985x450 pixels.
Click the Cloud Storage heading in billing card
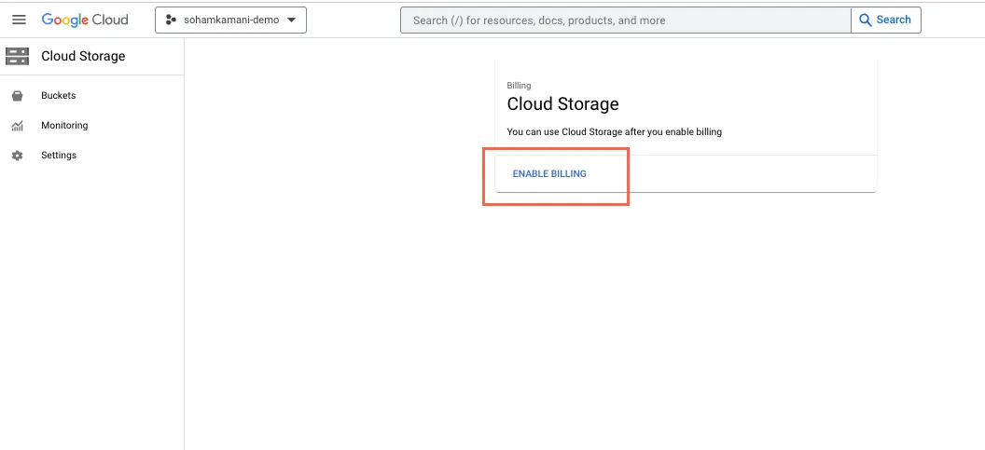562,104
